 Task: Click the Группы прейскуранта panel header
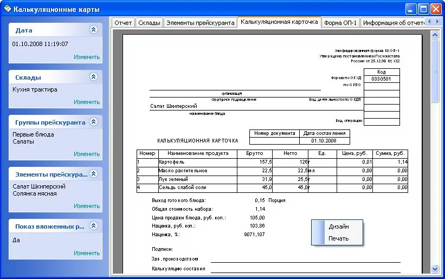tap(50, 122)
